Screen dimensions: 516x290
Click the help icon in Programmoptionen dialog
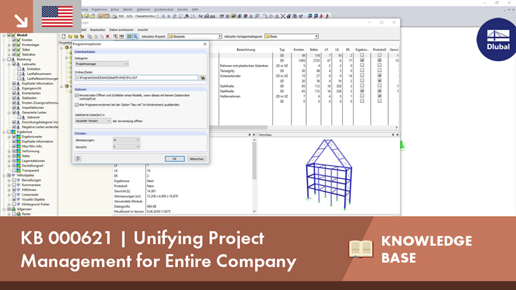point(78,159)
